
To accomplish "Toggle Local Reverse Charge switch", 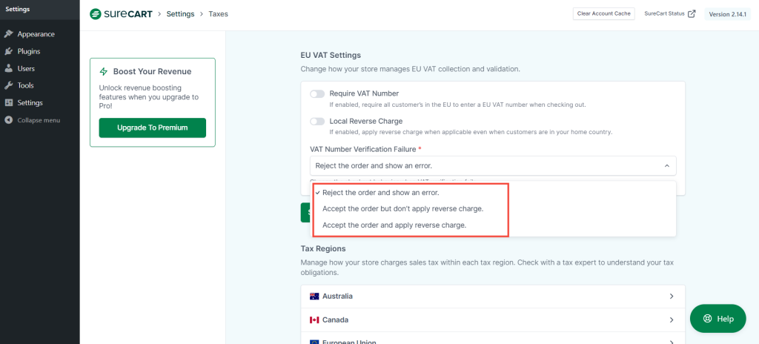I will click(x=317, y=122).
